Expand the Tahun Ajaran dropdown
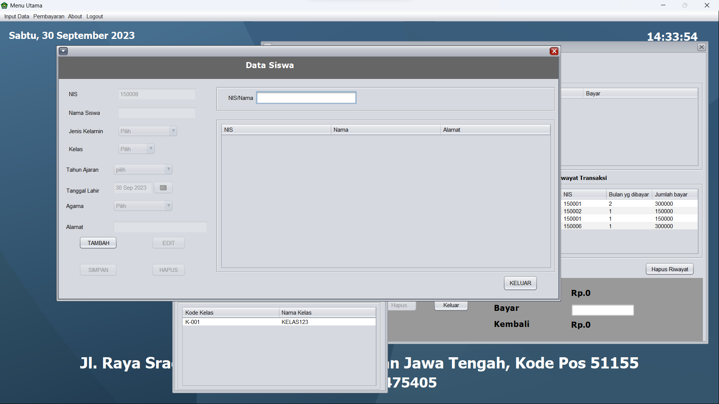The image size is (719, 404). [x=169, y=169]
